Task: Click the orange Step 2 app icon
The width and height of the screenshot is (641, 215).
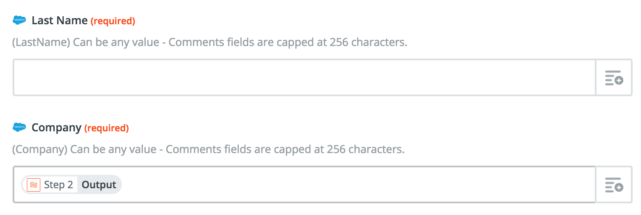Action: 34,185
